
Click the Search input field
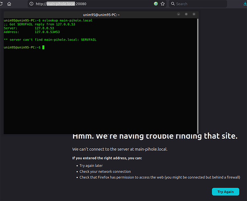coord(198,4)
